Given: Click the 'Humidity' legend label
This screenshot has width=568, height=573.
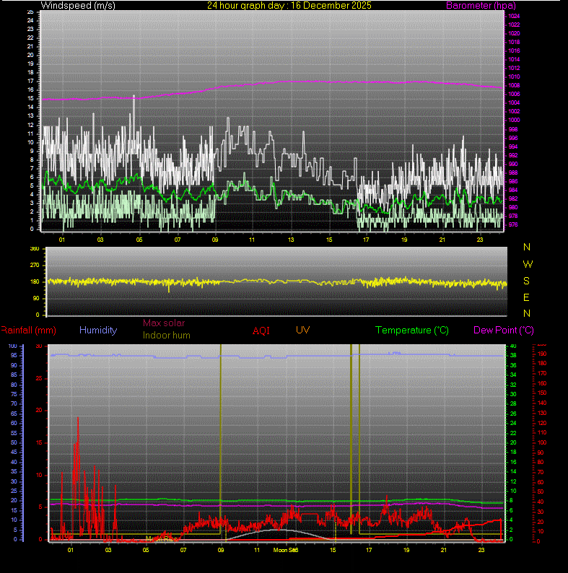Looking at the screenshot, I should (98, 330).
